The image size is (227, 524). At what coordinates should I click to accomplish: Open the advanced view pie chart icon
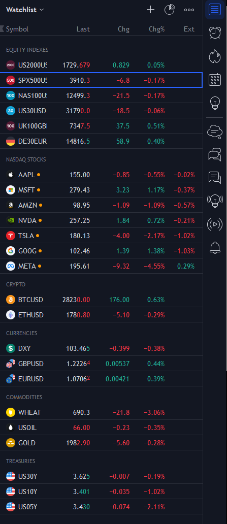(170, 10)
